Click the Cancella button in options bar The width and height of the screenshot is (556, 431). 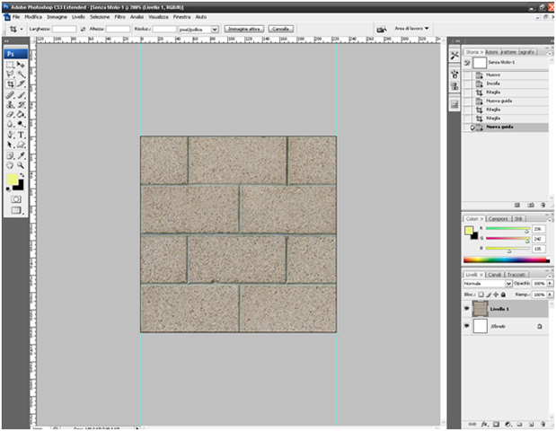tap(280, 29)
